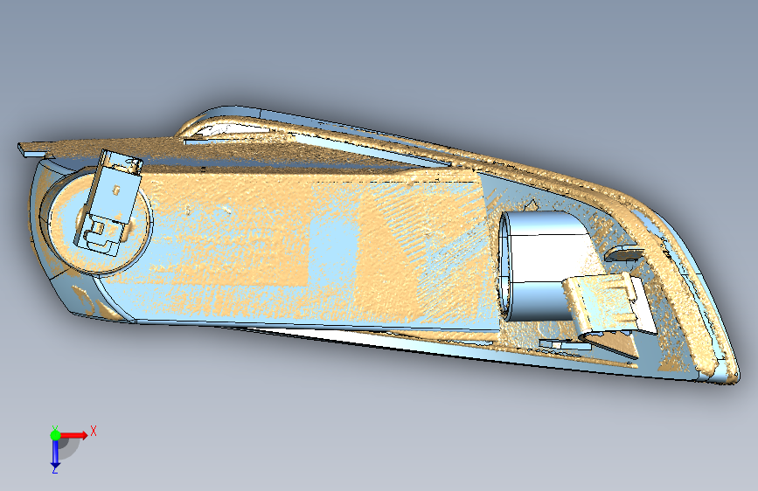Click the red X axis arrow of the triad
The height and width of the screenshot is (491, 758).
click(x=74, y=435)
